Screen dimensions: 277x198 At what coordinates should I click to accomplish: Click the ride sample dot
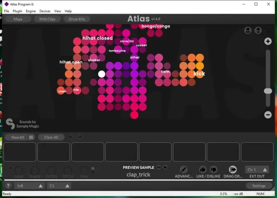pyautogui.click(x=77, y=90)
